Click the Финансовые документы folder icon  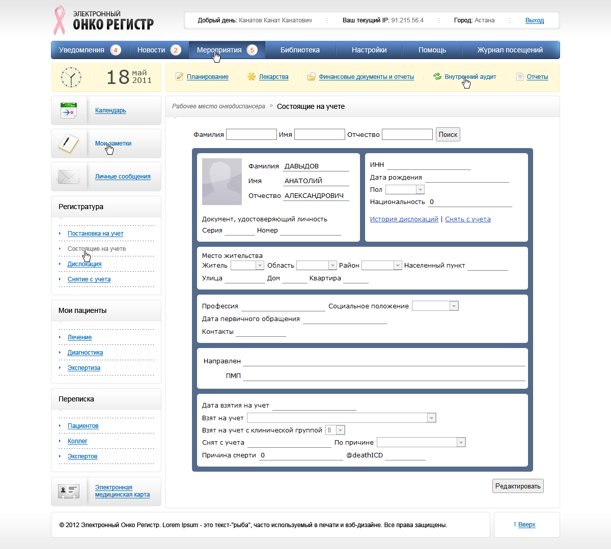click(311, 77)
